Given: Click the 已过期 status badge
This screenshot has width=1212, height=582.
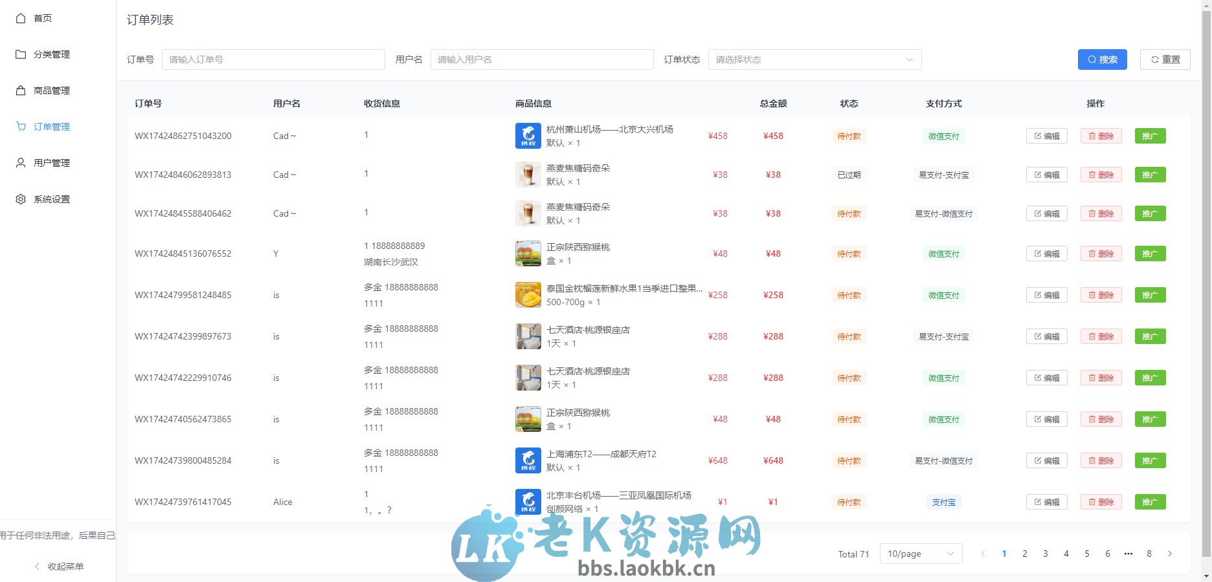Looking at the screenshot, I should (x=849, y=174).
